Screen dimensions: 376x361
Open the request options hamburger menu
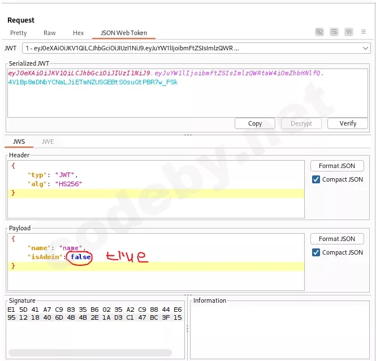point(364,32)
